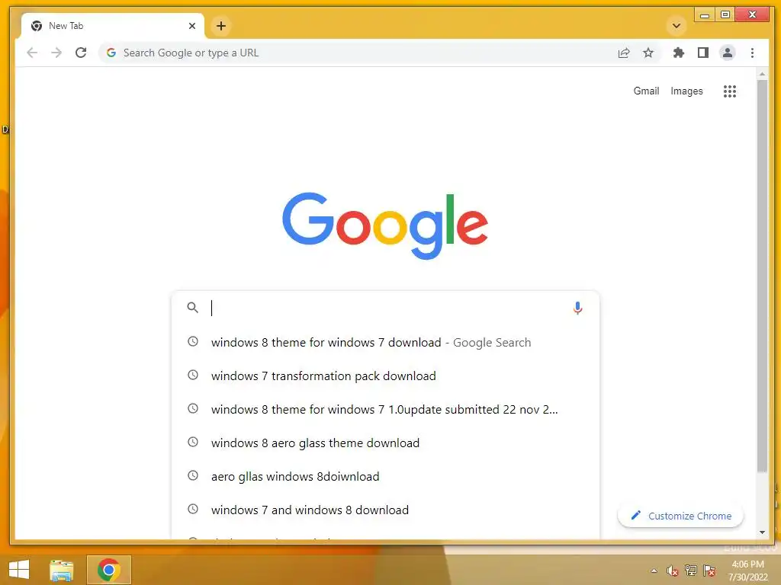
Task: Open the profile avatar menu
Action: pyautogui.click(x=728, y=53)
